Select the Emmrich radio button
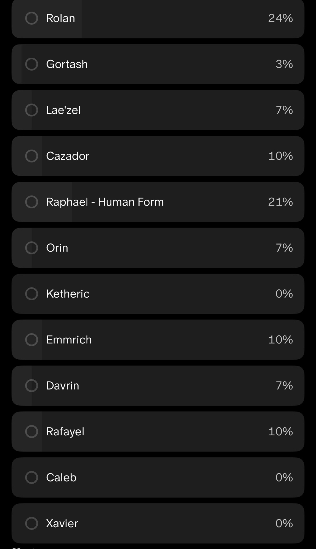Viewport: 316px width, 549px height. pos(32,340)
